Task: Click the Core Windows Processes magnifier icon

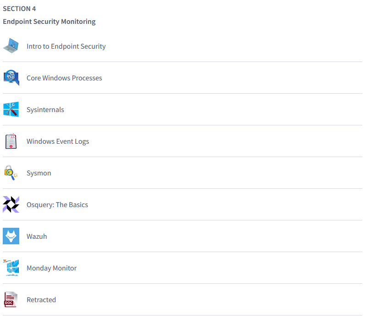Action: 11,78
